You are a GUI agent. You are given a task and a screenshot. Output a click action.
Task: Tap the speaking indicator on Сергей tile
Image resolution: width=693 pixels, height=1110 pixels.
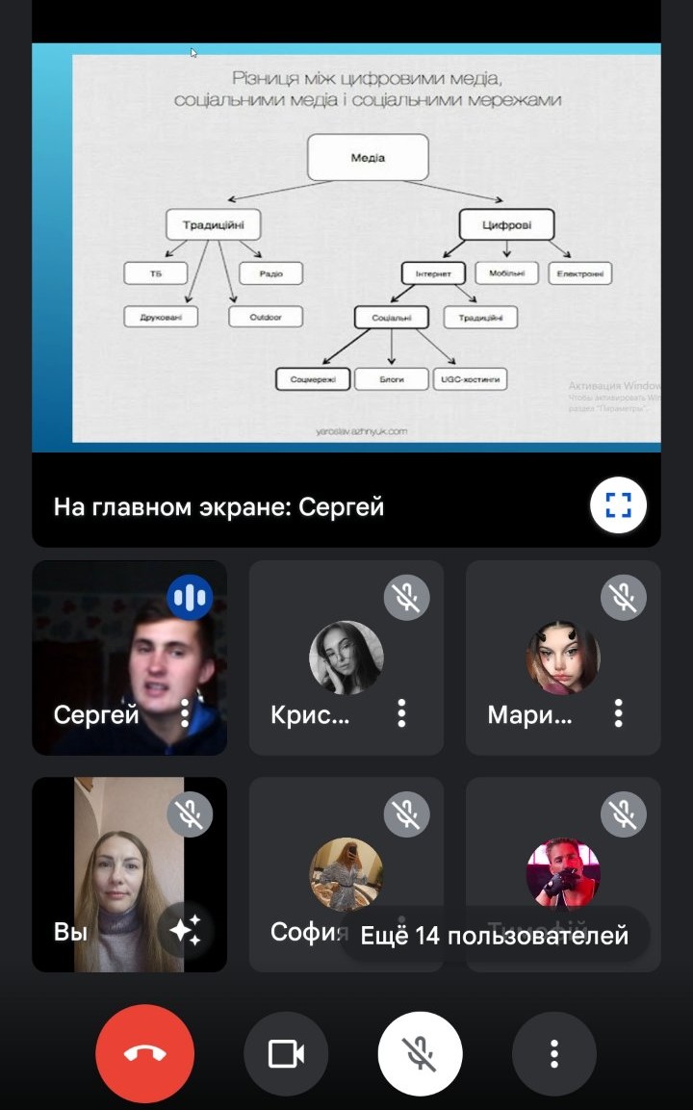(x=190, y=598)
